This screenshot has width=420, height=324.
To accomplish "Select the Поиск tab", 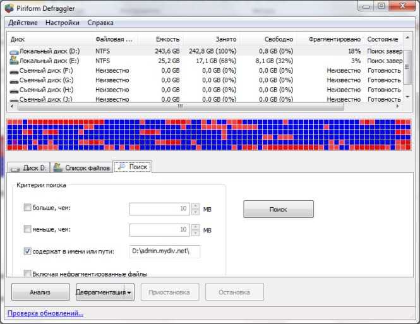I will 133,167.
